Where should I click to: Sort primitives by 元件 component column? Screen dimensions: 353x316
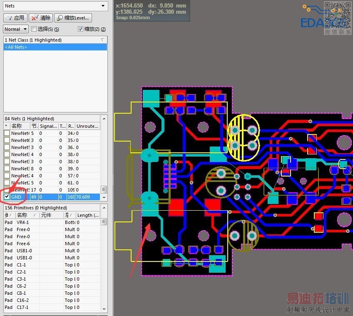coord(52,215)
